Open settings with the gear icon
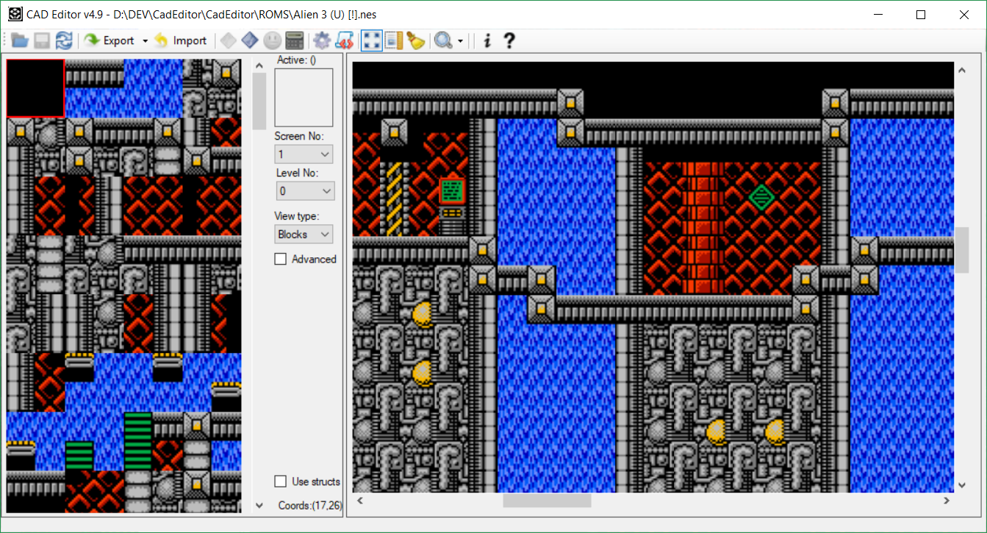Image resolution: width=987 pixels, height=533 pixels. click(x=322, y=40)
